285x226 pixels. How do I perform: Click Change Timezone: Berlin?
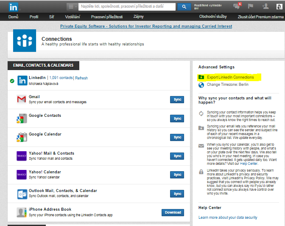point(228,85)
